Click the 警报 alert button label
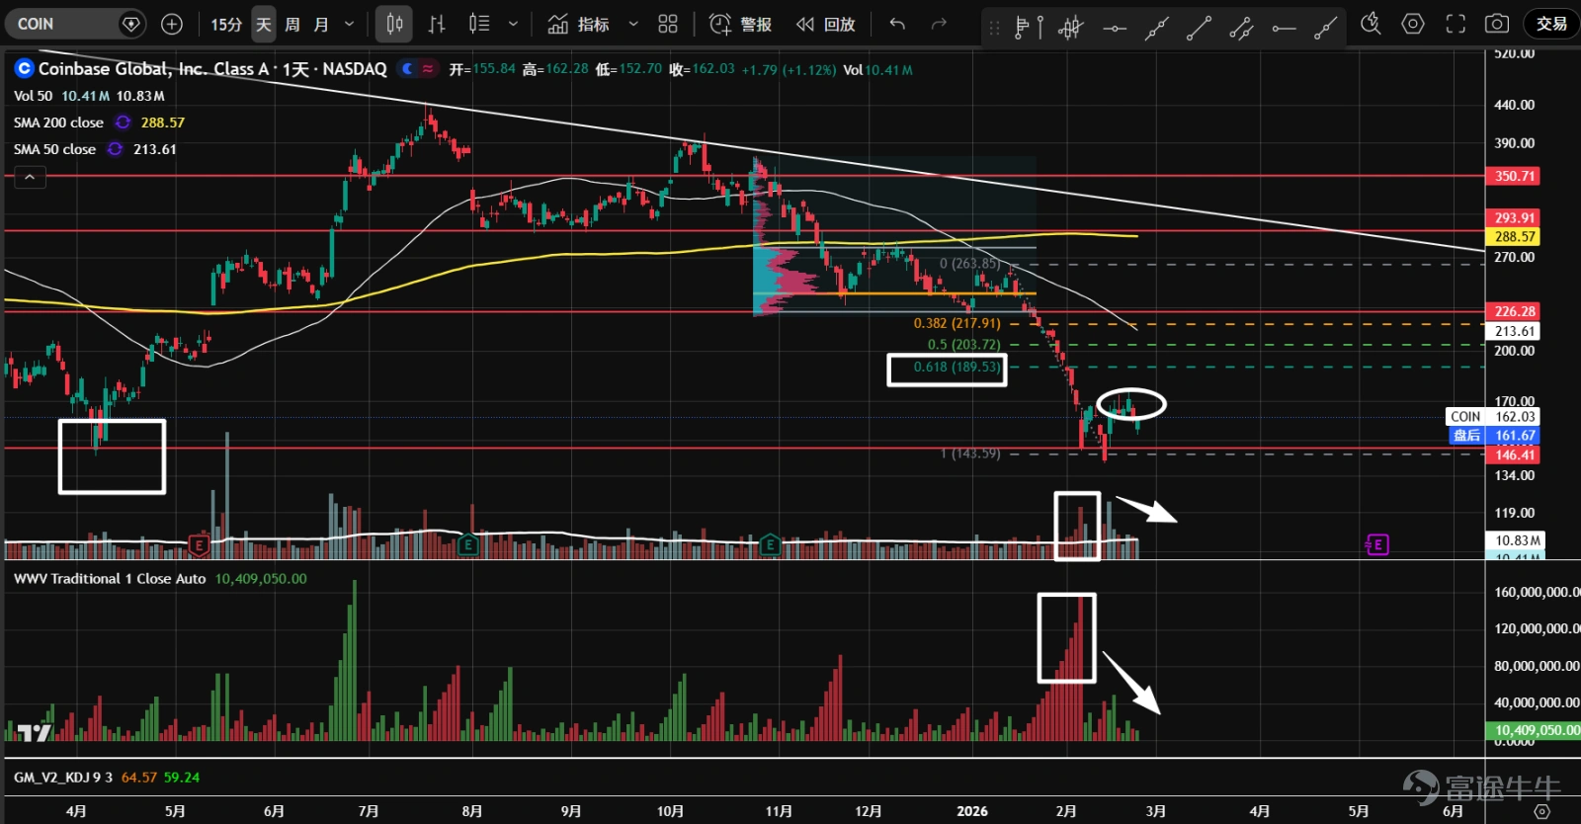The height and width of the screenshot is (824, 1581). click(756, 24)
